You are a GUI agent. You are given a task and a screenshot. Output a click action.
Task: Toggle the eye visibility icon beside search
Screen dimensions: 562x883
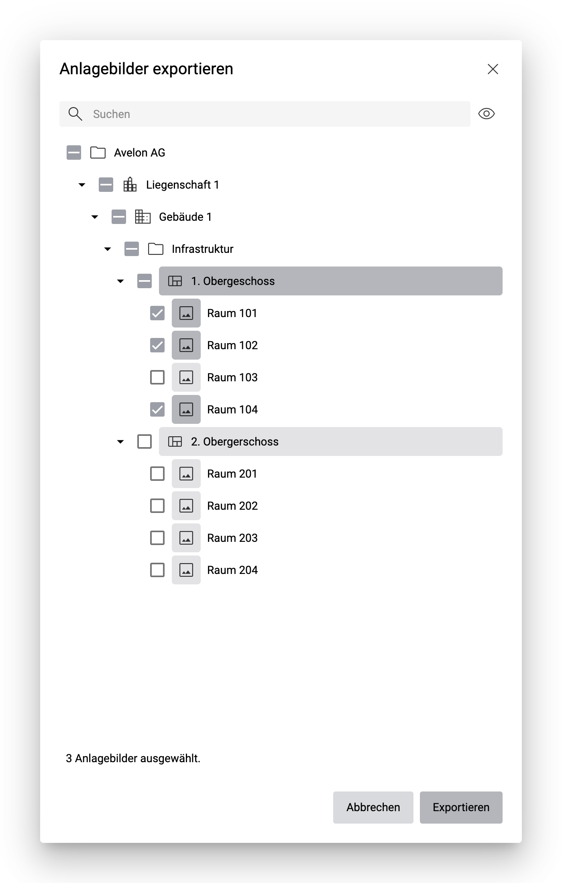point(487,114)
